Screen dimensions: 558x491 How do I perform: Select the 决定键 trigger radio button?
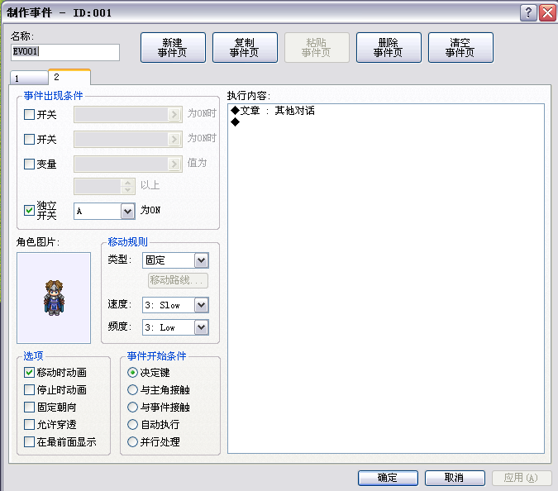tap(132, 373)
